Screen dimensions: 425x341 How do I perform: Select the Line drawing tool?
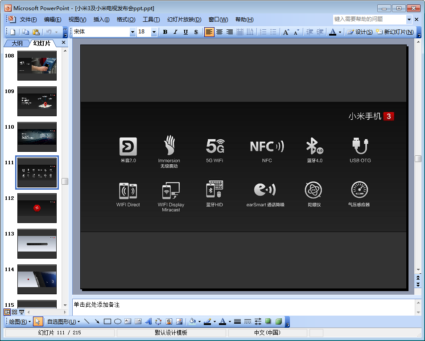coord(87,321)
